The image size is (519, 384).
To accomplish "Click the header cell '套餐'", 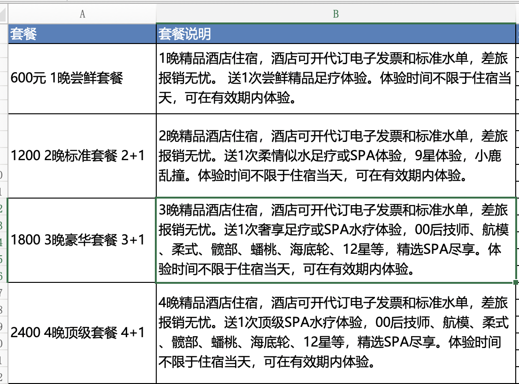I will 82,34.
